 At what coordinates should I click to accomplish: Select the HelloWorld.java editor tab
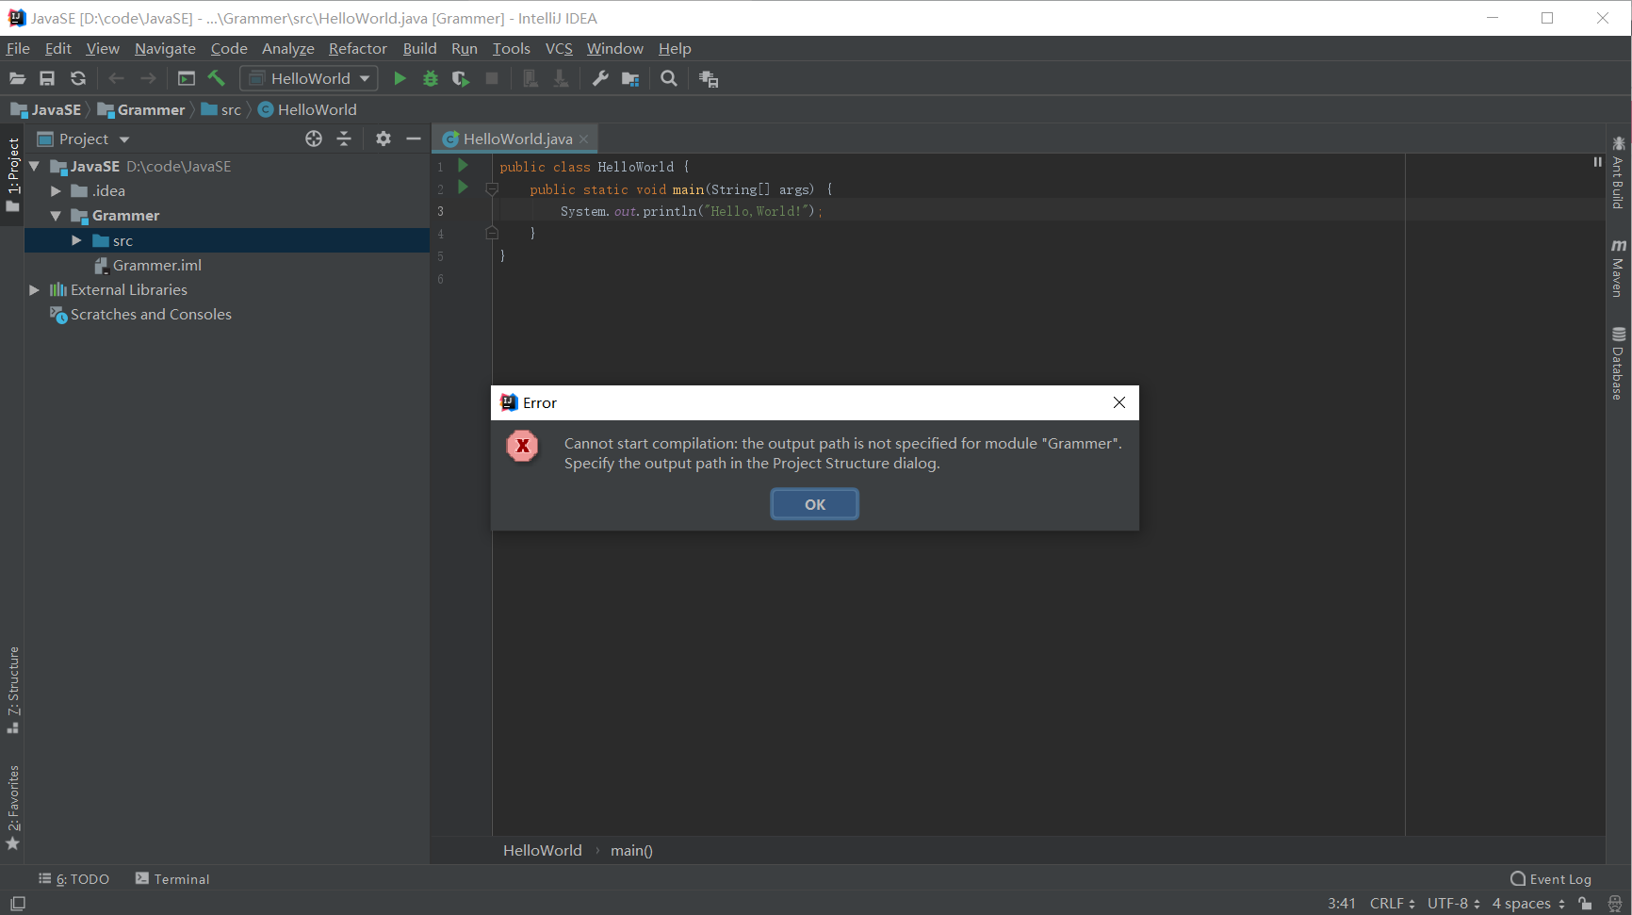516,139
